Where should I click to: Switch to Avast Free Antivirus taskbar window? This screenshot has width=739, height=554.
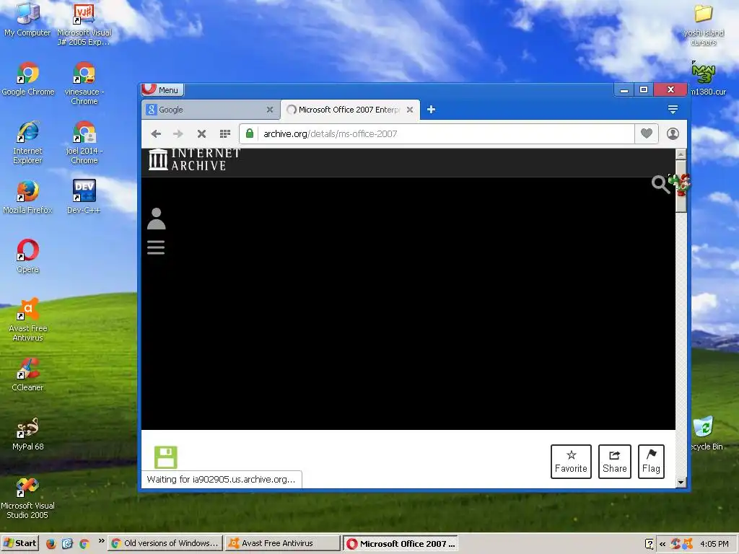[x=282, y=543]
